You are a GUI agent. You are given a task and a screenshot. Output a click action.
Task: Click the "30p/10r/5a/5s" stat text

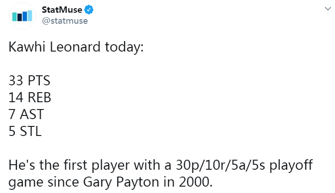point(220,166)
